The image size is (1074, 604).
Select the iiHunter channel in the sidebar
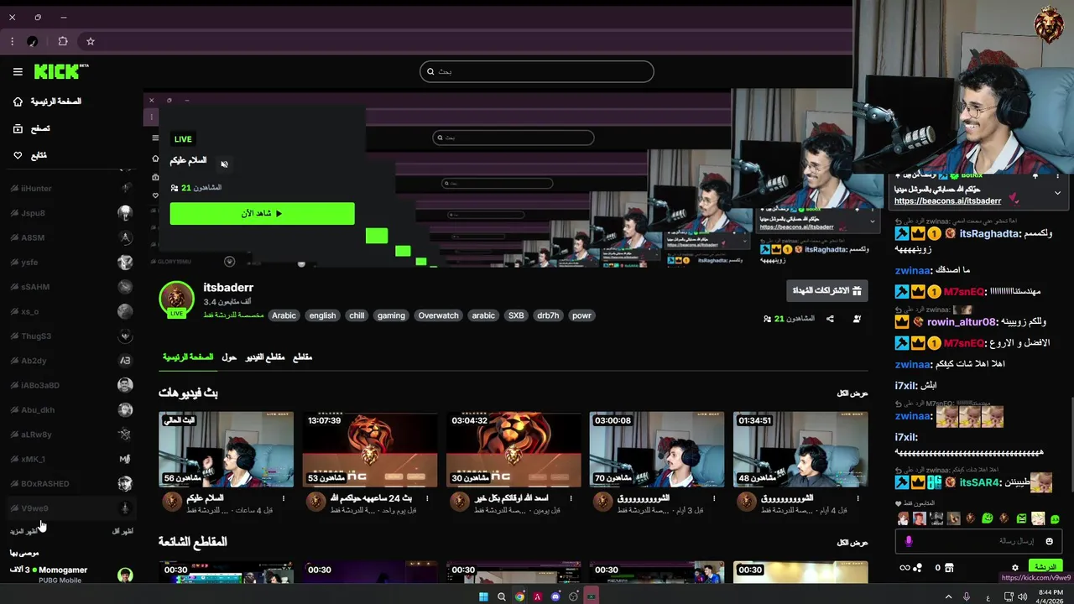pyautogui.click(x=71, y=189)
